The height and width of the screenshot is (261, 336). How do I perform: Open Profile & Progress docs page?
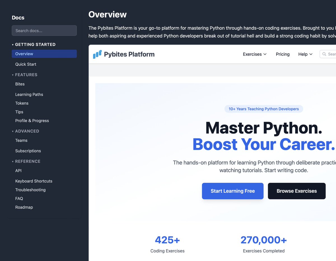[x=32, y=121]
